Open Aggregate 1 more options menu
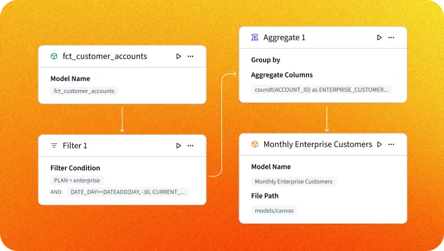The image size is (444, 251). [391, 37]
